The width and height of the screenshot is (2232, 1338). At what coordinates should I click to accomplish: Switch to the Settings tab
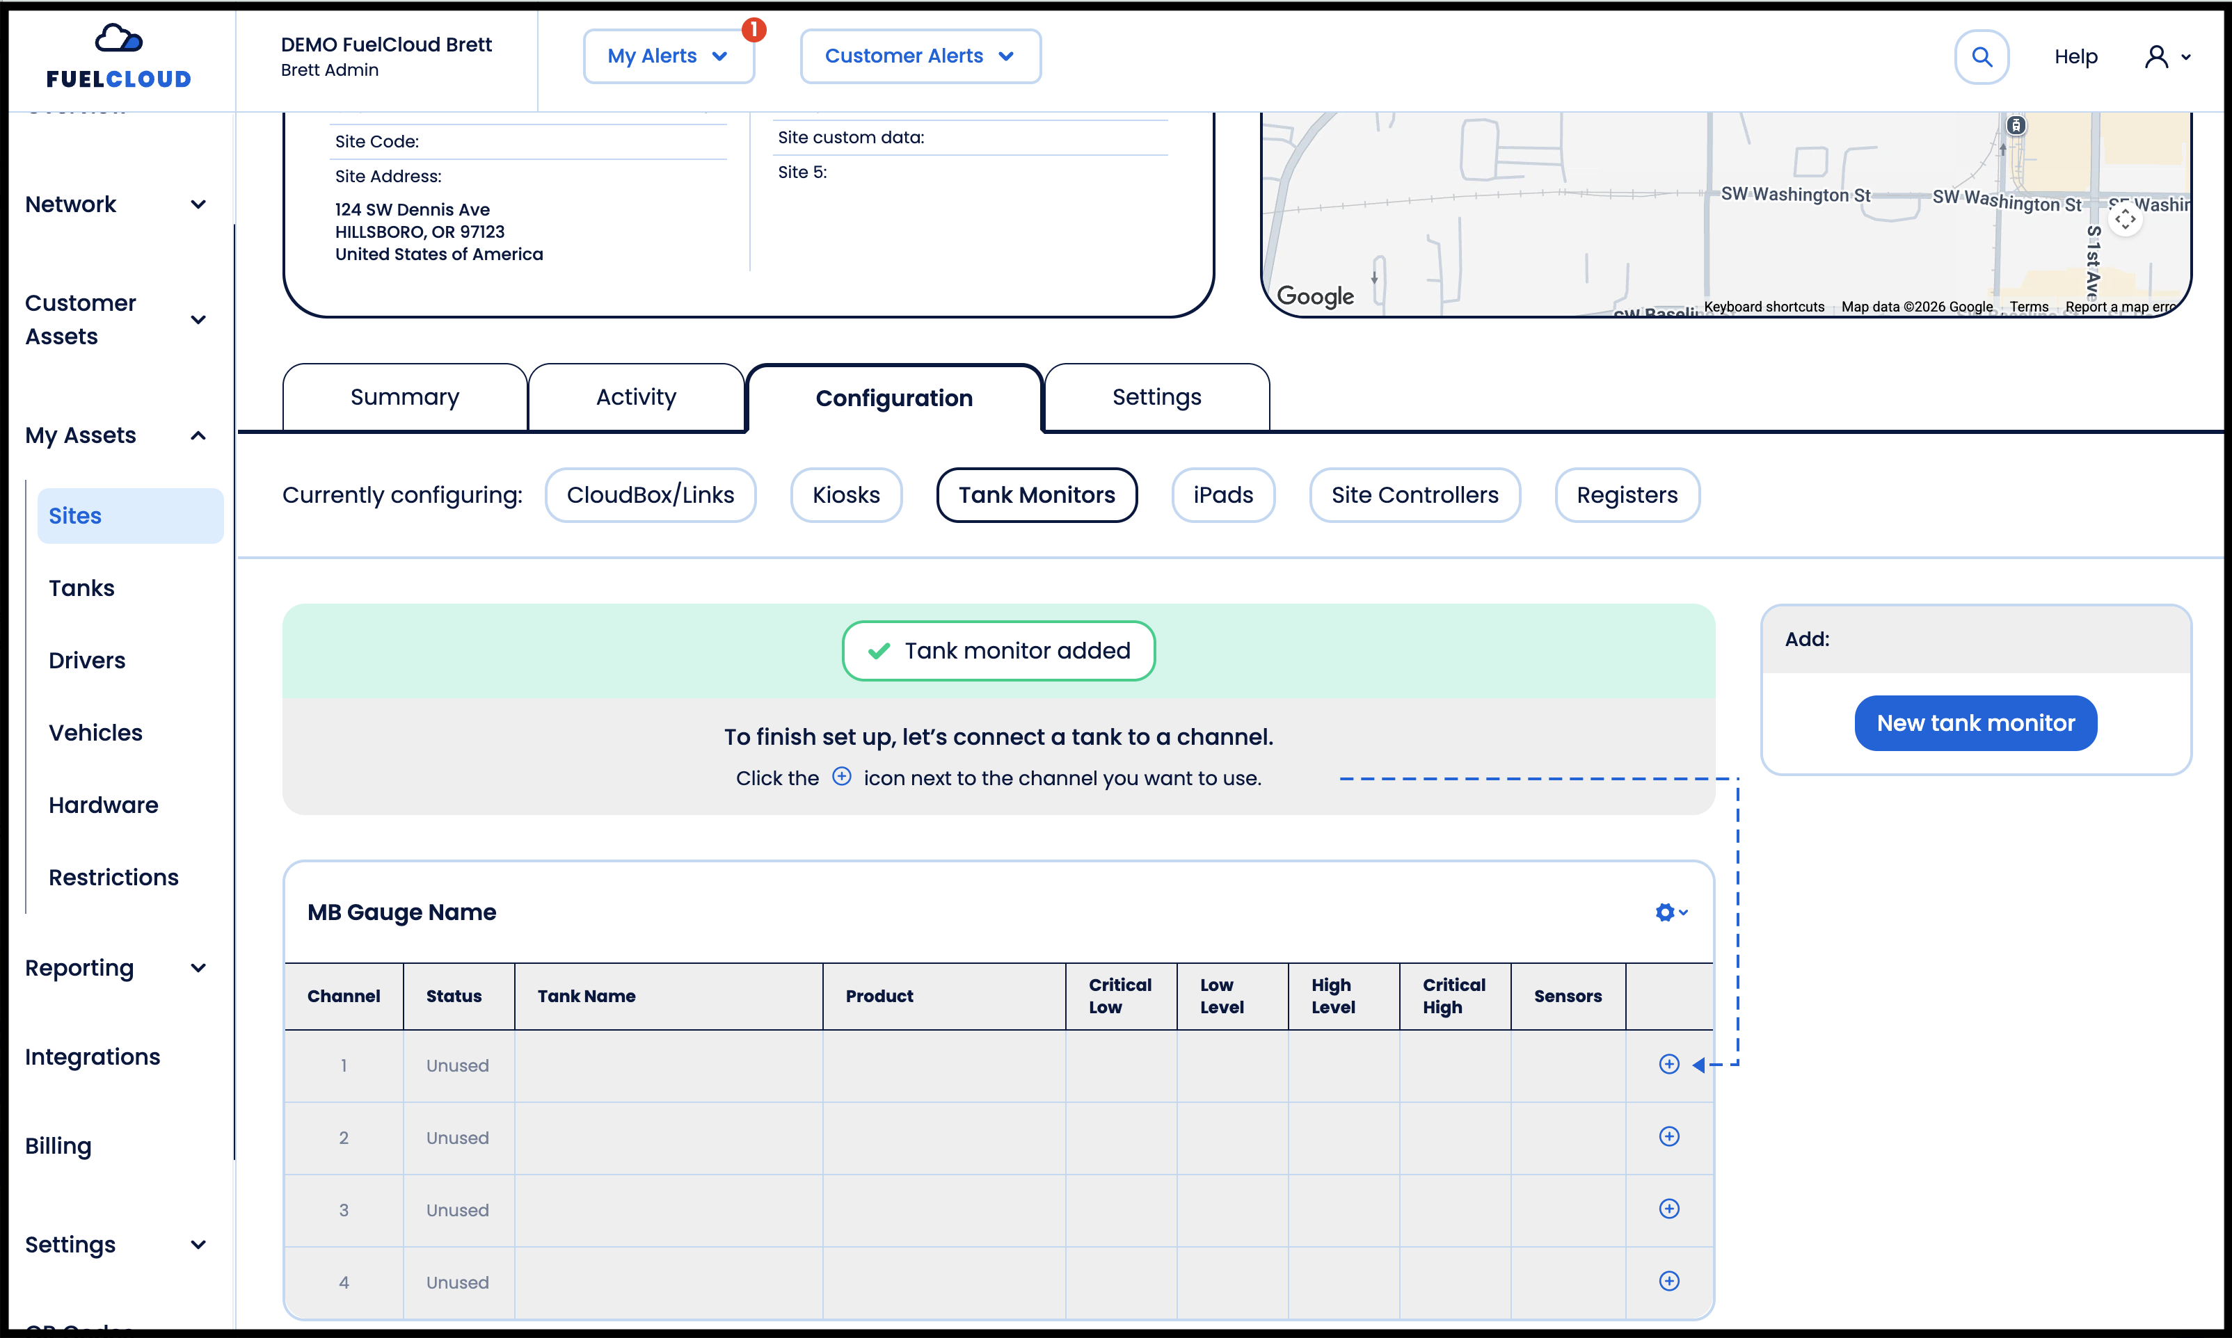point(1156,398)
